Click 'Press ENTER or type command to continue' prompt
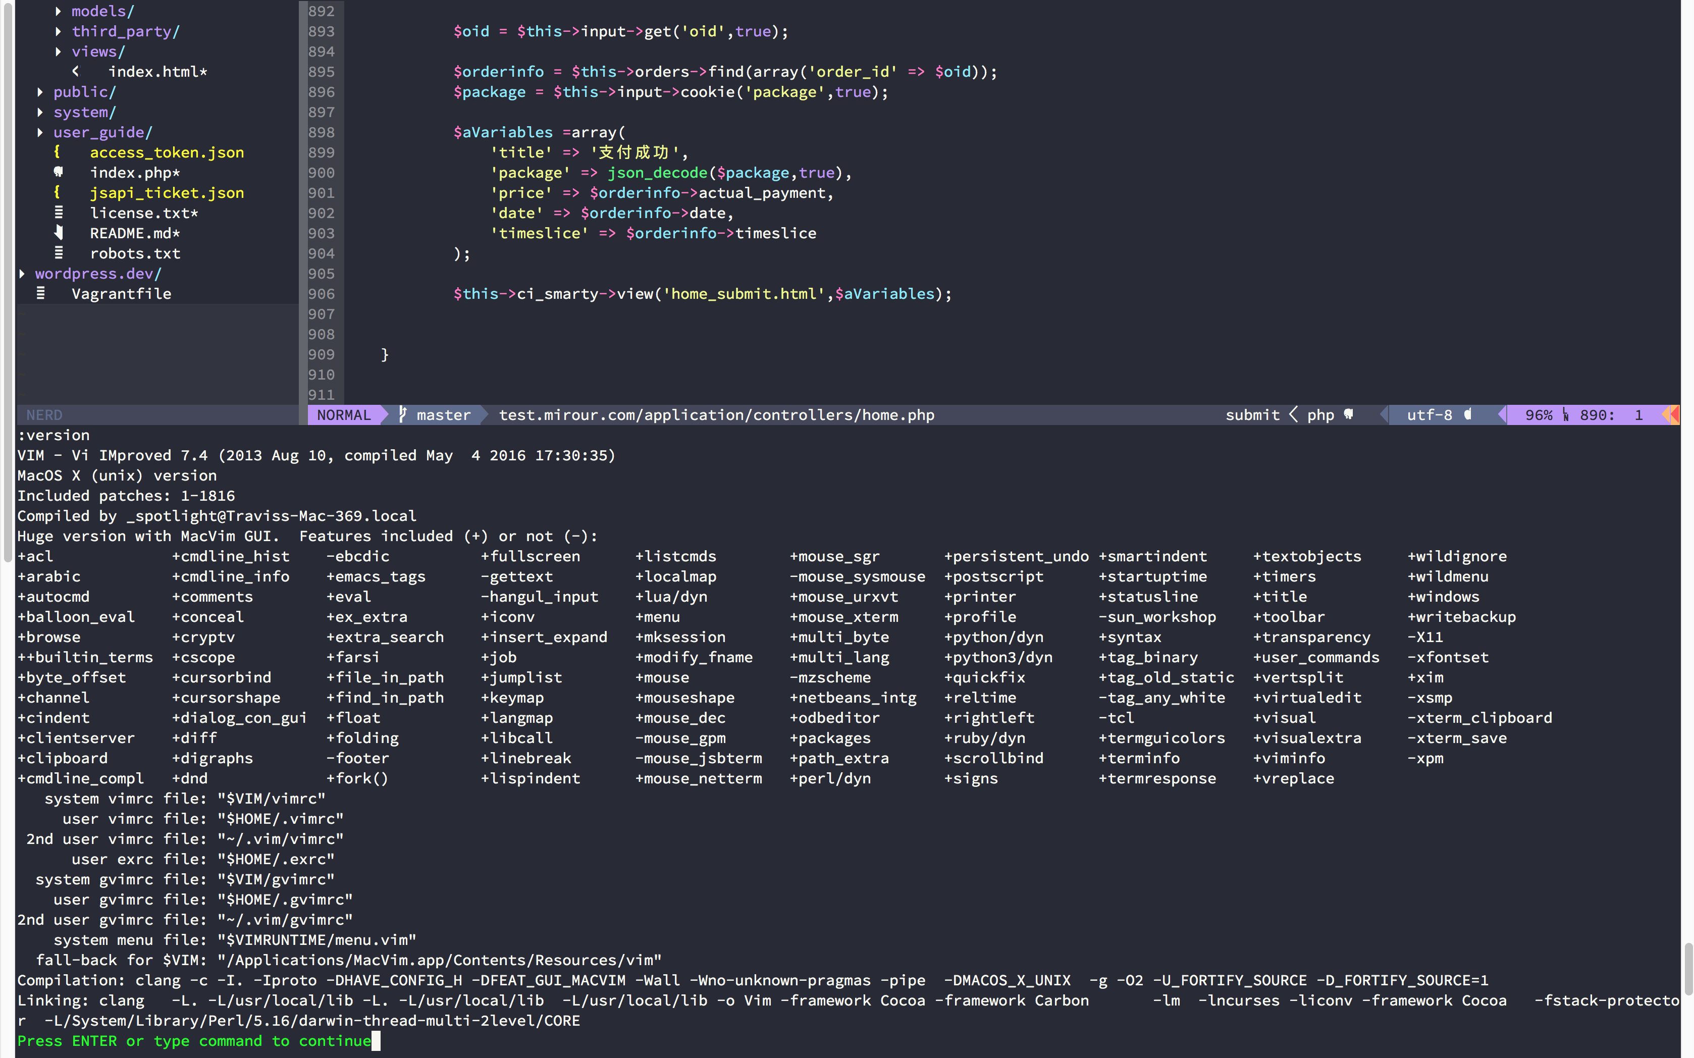The height and width of the screenshot is (1058, 1694). coord(194,1041)
